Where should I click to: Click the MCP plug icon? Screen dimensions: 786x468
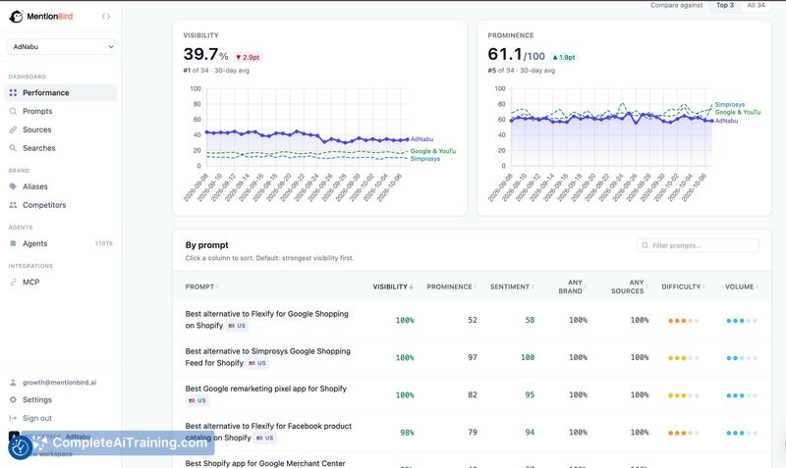[x=13, y=283]
